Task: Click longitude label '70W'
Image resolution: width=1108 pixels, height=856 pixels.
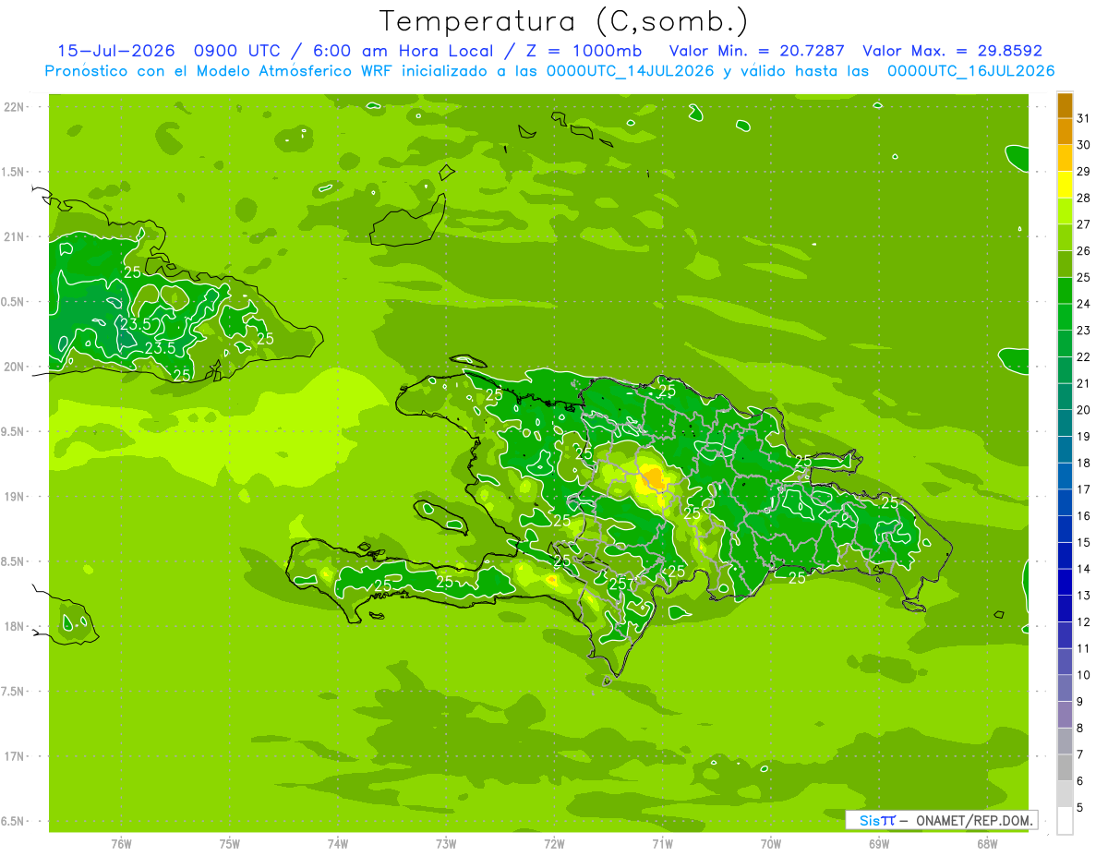Action: 771,845
